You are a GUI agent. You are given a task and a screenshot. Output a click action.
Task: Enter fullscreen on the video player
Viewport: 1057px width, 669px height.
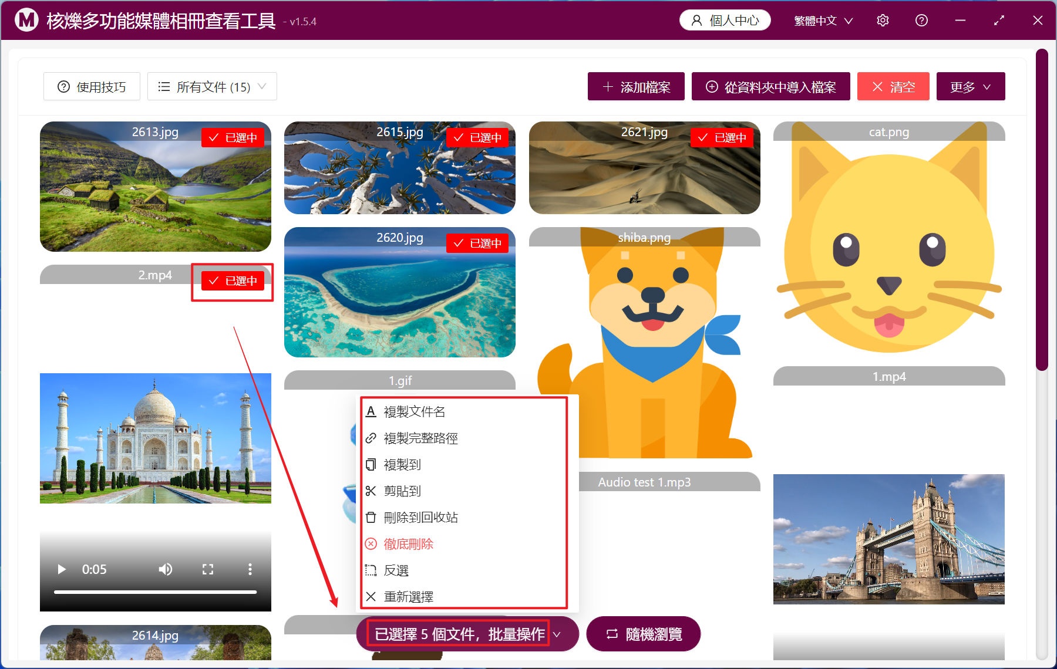(208, 569)
